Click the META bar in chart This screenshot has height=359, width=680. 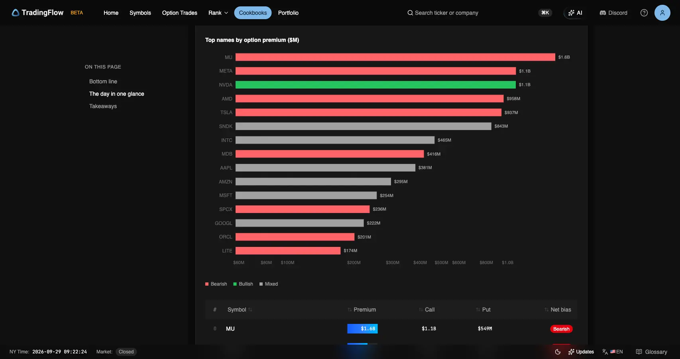point(375,71)
